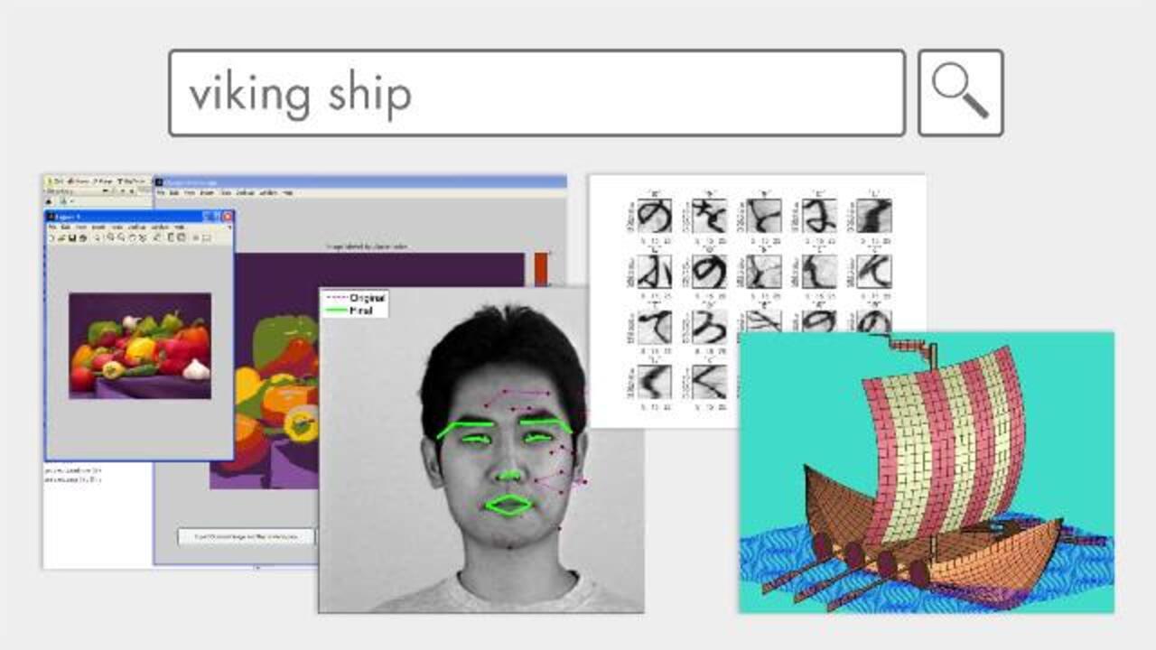Open File menu in small peppers figure window
Screen dimensions: 1156x650
[x=53, y=227]
